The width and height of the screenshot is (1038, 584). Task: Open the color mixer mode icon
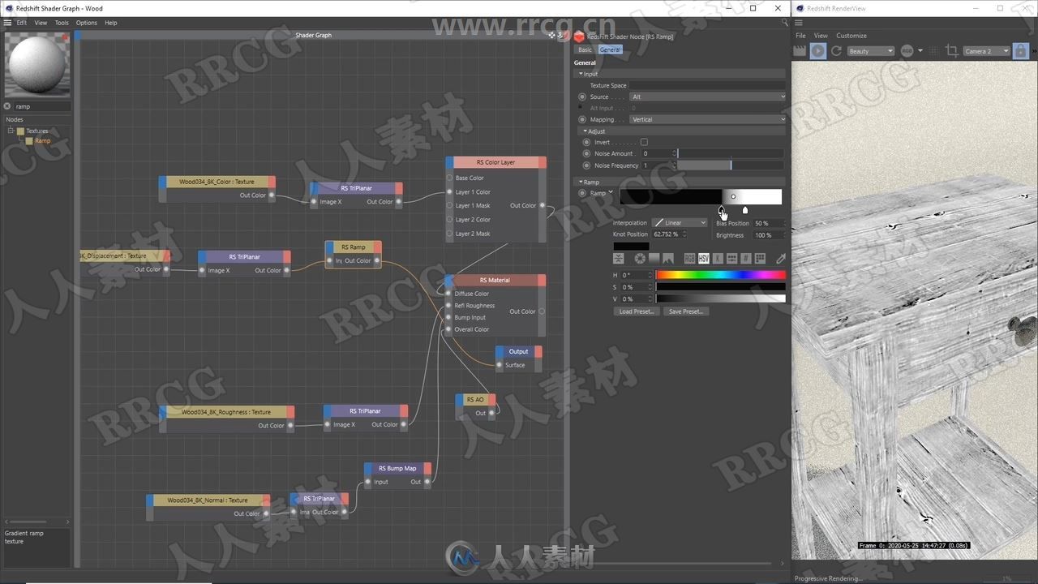(x=731, y=259)
